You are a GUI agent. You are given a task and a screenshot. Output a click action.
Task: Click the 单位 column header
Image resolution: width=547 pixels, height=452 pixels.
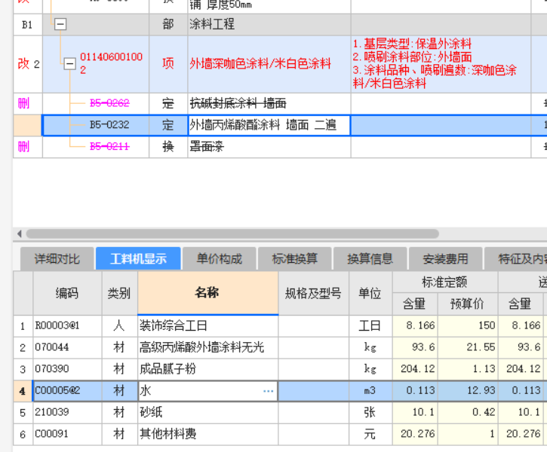(370, 293)
